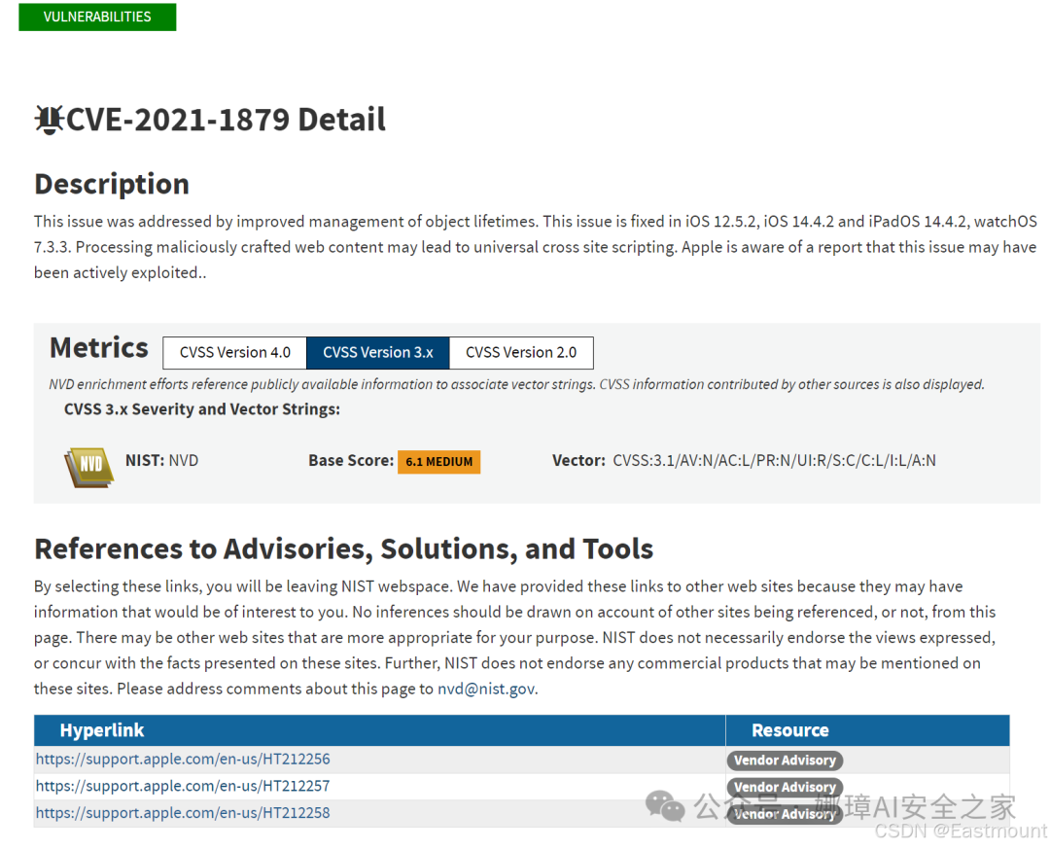1050x849 pixels.
Task: Click the Metrics heading
Action: point(99,348)
